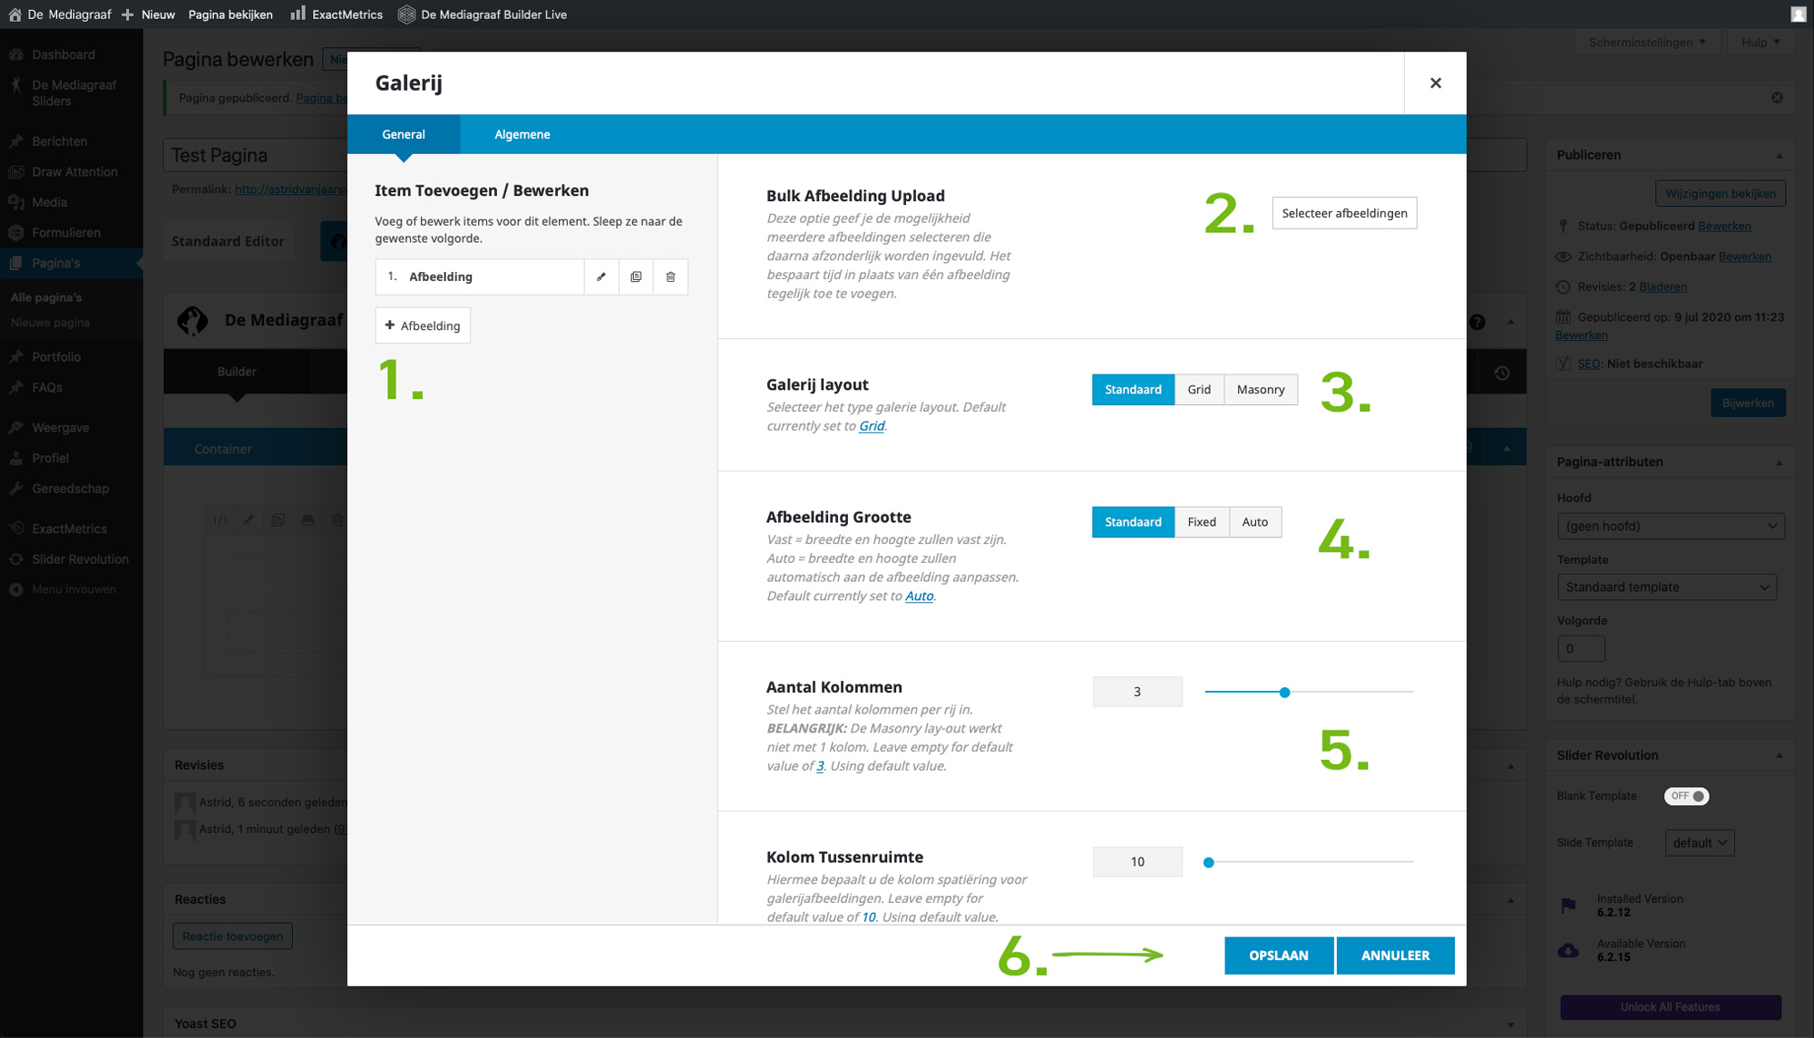This screenshot has width=1814, height=1038.
Task: Open Slide Template default dropdown
Action: tap(1699, 842)
